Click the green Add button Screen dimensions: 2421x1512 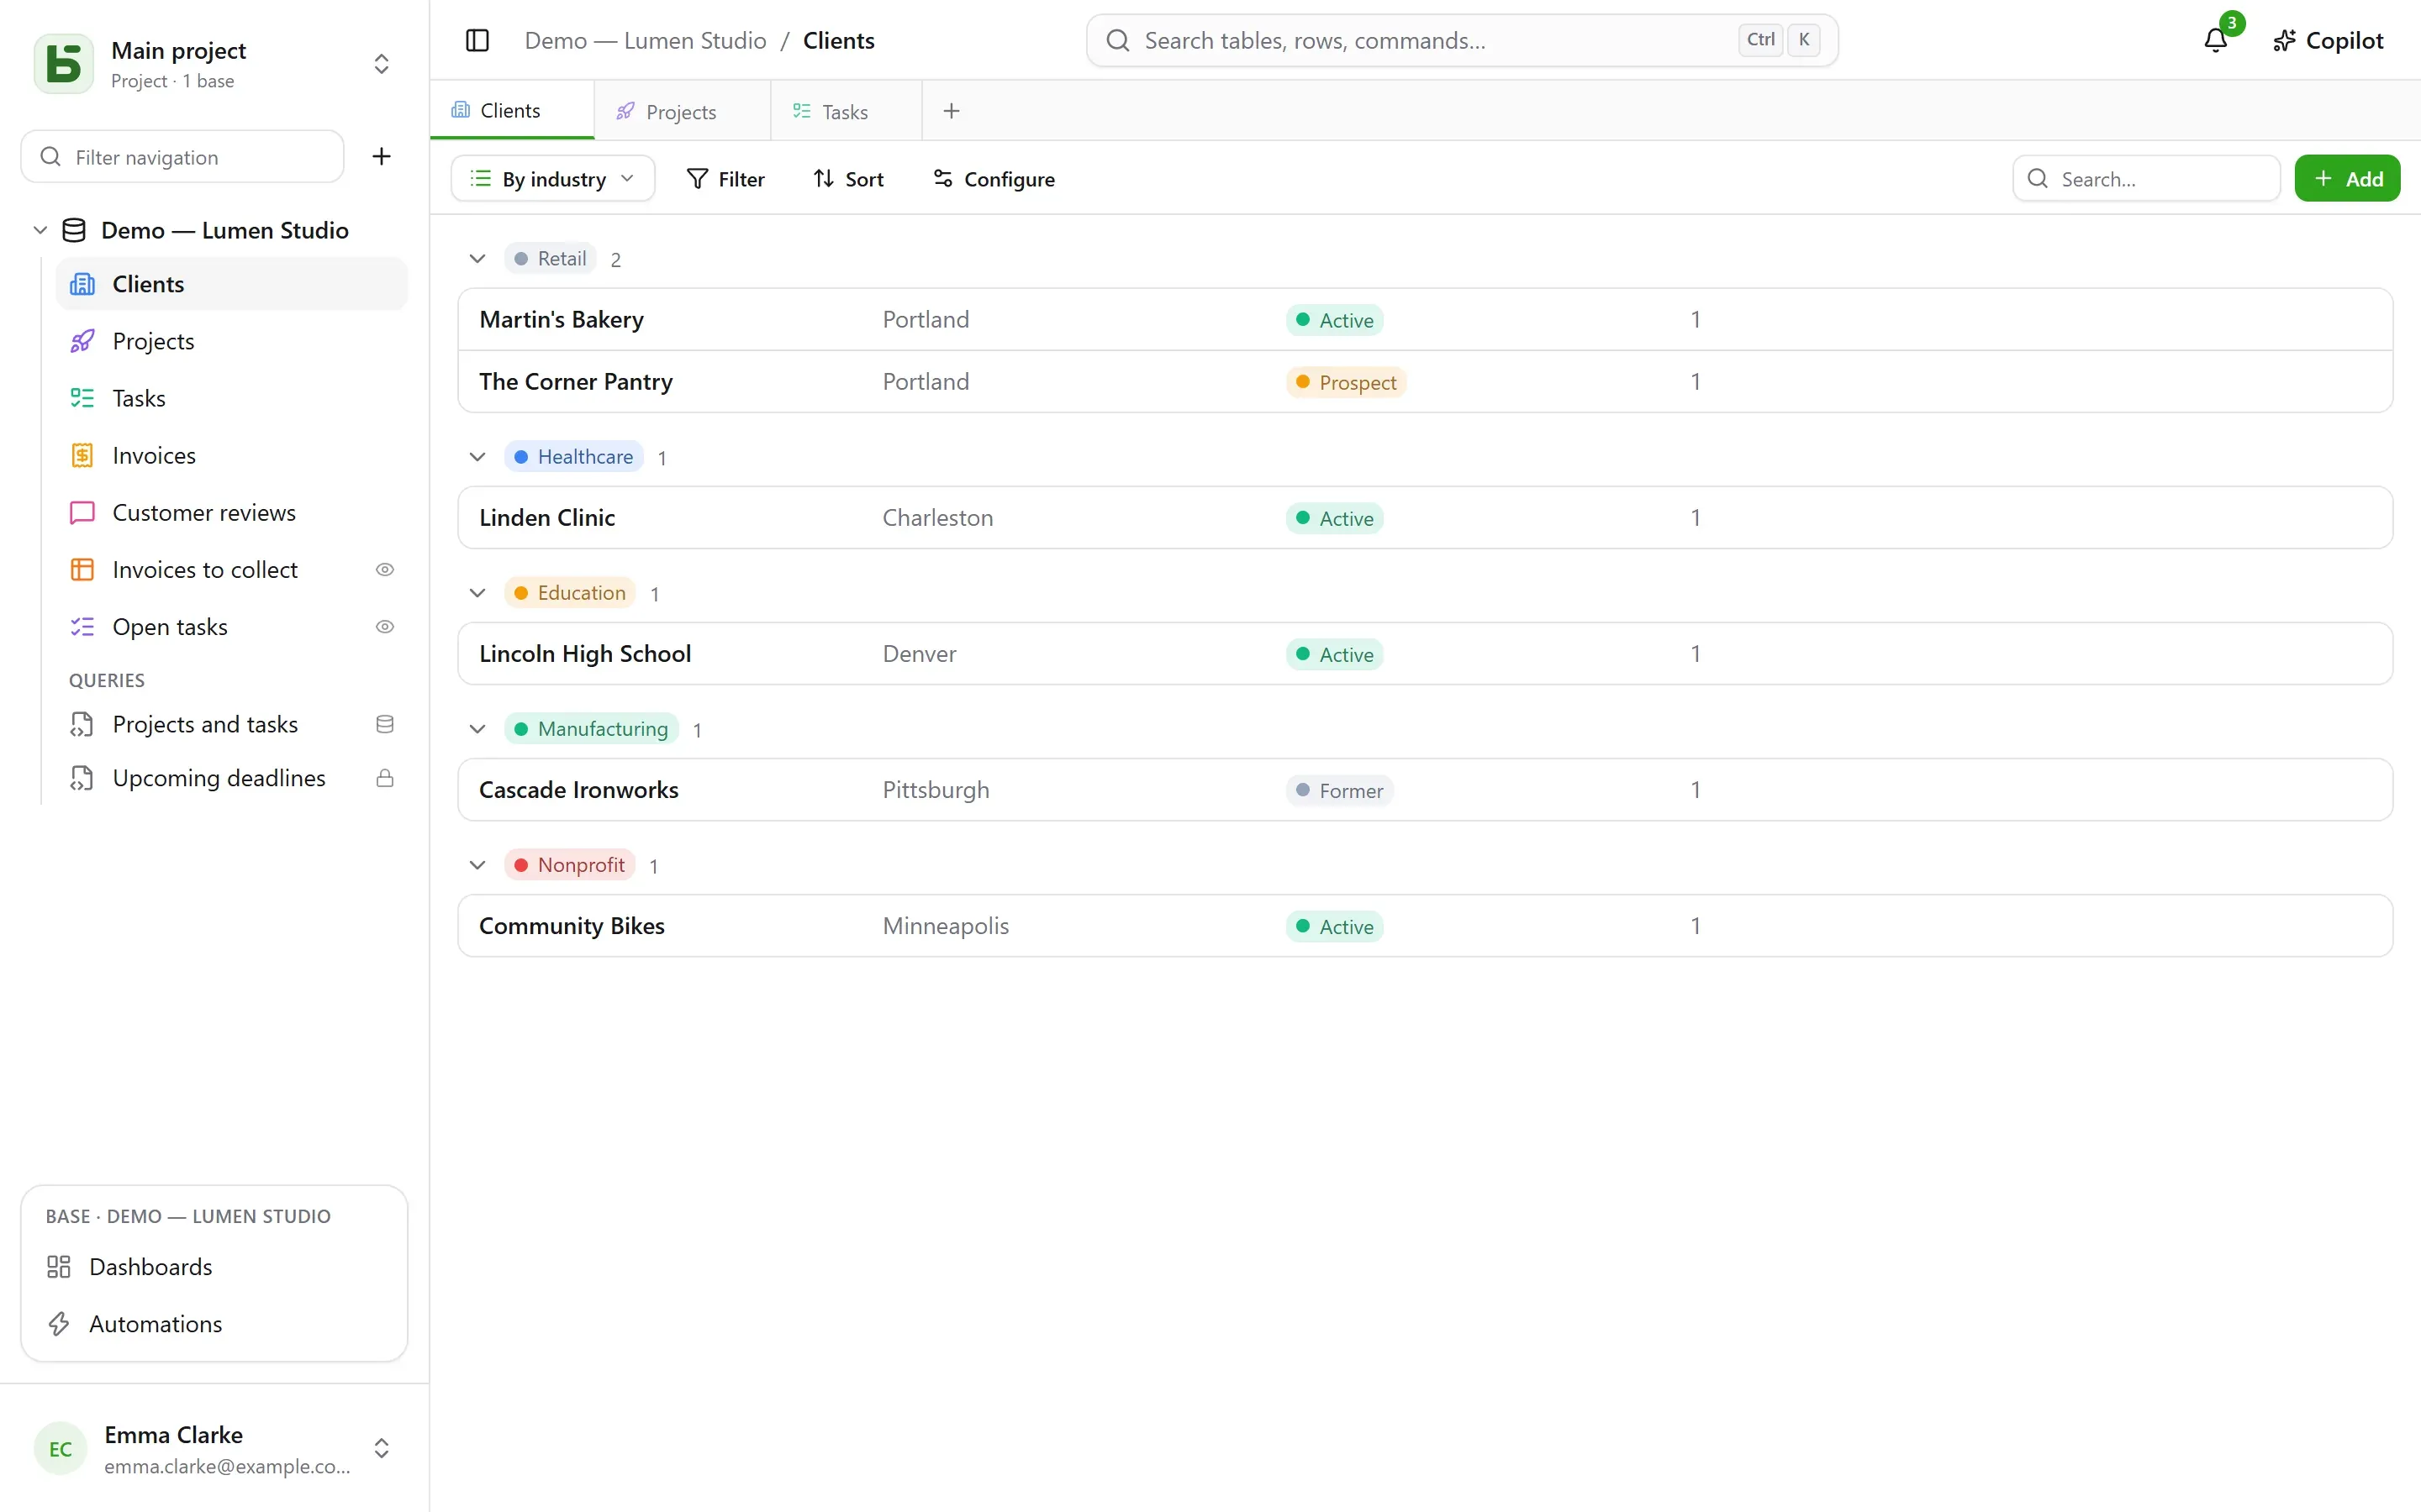tap(2347, 178)
